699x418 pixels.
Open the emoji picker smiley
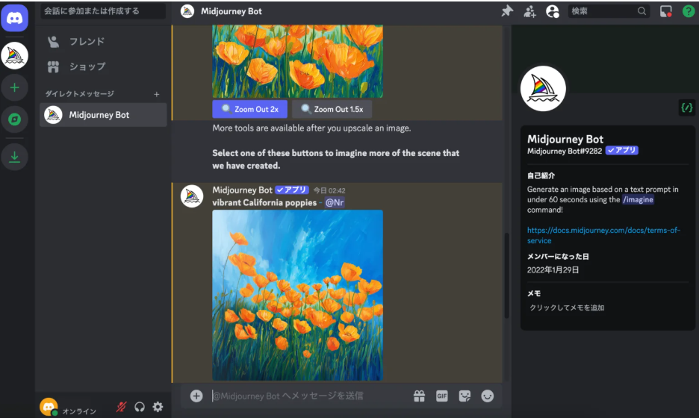[x=487, y=396]
